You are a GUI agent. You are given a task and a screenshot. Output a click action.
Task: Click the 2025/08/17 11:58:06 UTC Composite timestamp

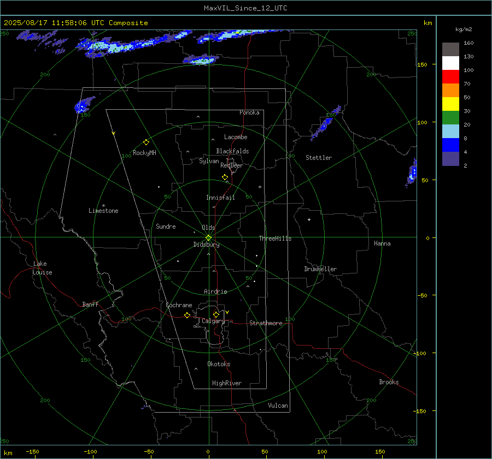[75, 23]
